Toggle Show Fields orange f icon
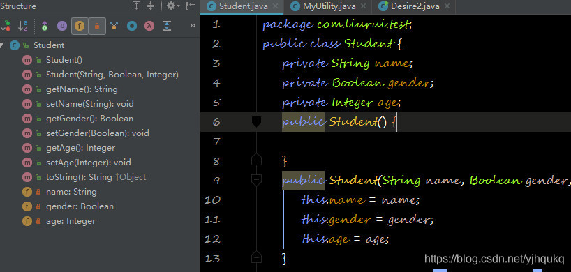This screenshot has width=571, height=272. (x=80, y=27)
